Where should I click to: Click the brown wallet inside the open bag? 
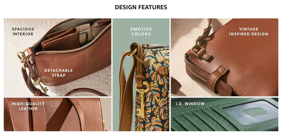[x=61, y=39]
